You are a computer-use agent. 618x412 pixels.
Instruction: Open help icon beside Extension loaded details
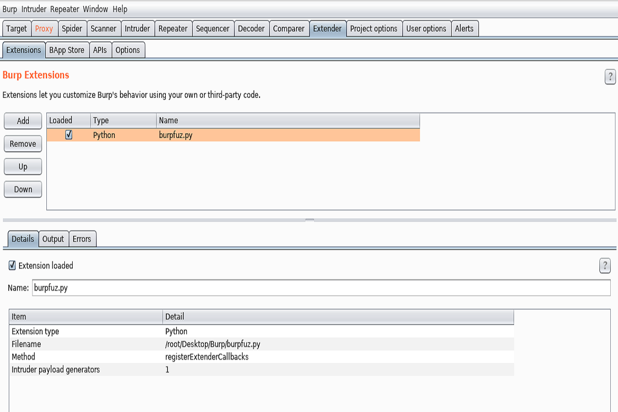[x=605, y=266]
